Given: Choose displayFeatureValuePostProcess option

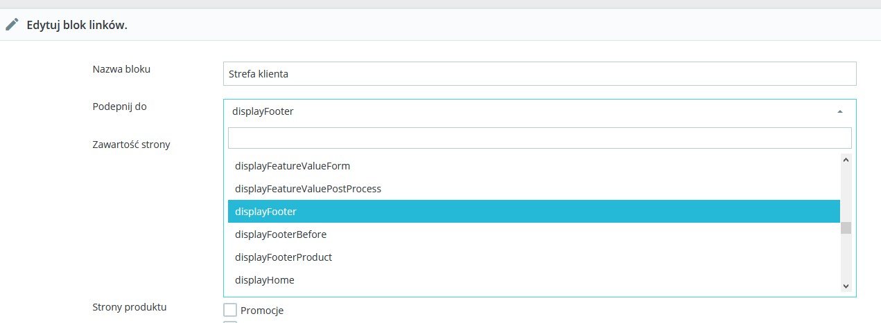Looking at the screenshot, I should click(308, 188).
